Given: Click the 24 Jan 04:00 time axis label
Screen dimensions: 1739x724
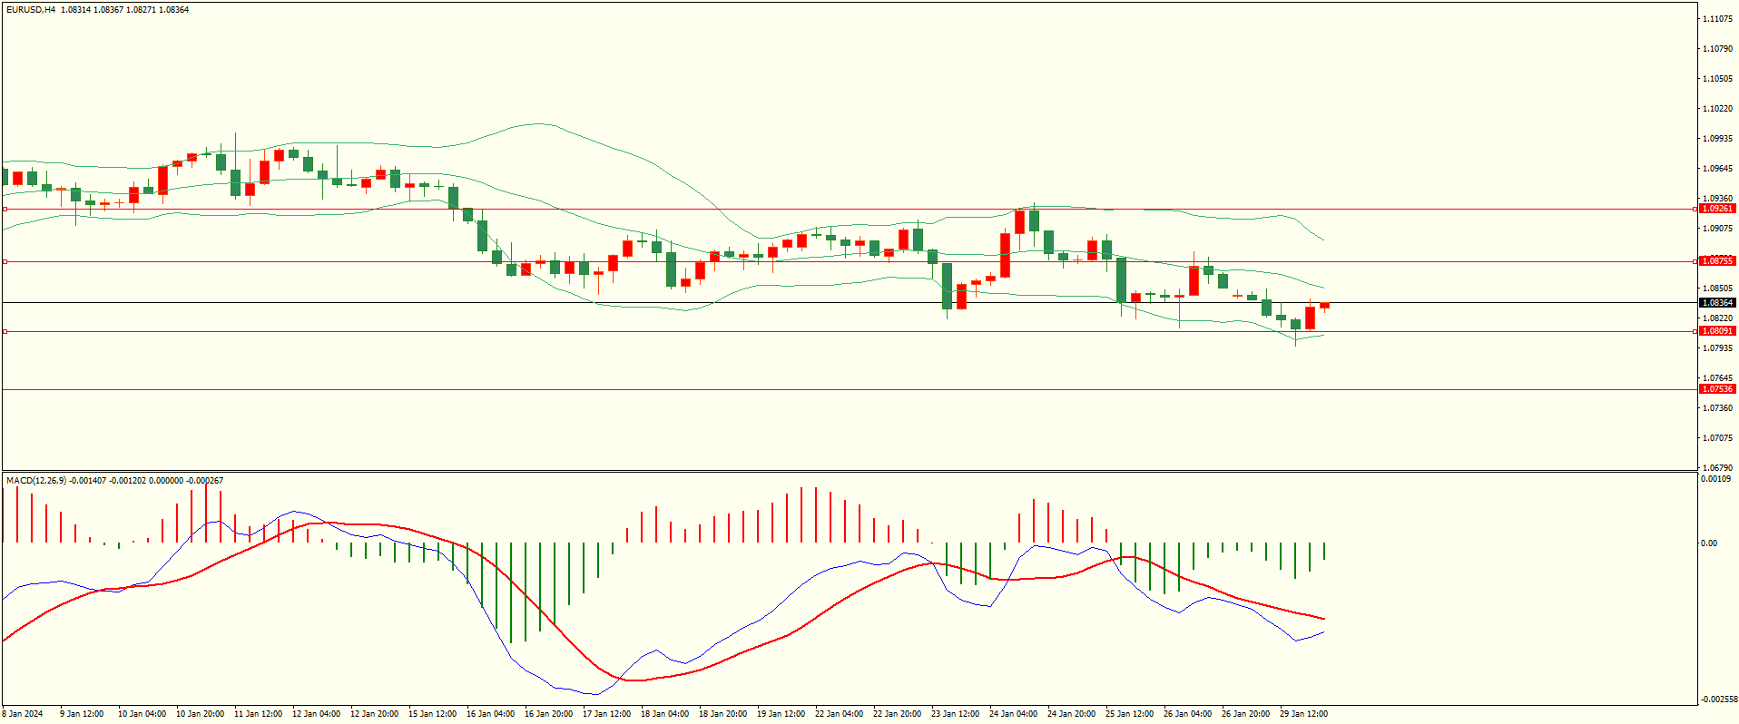Looking at the screenshot, I should (1013, 714).
